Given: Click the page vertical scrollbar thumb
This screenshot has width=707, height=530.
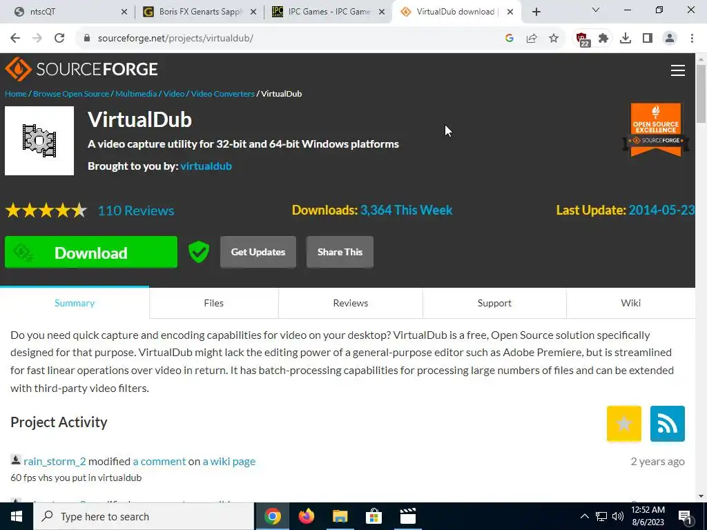Looking at the screenshot, I should tap(701, 93).
